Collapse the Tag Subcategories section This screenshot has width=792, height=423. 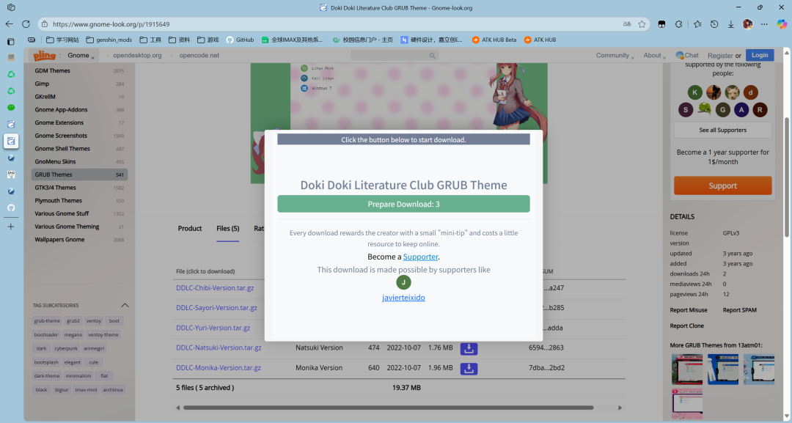[x=125, y=305]
